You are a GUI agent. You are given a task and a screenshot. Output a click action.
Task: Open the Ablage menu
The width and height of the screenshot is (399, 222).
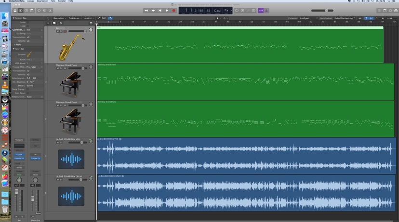tap(31, 1)
